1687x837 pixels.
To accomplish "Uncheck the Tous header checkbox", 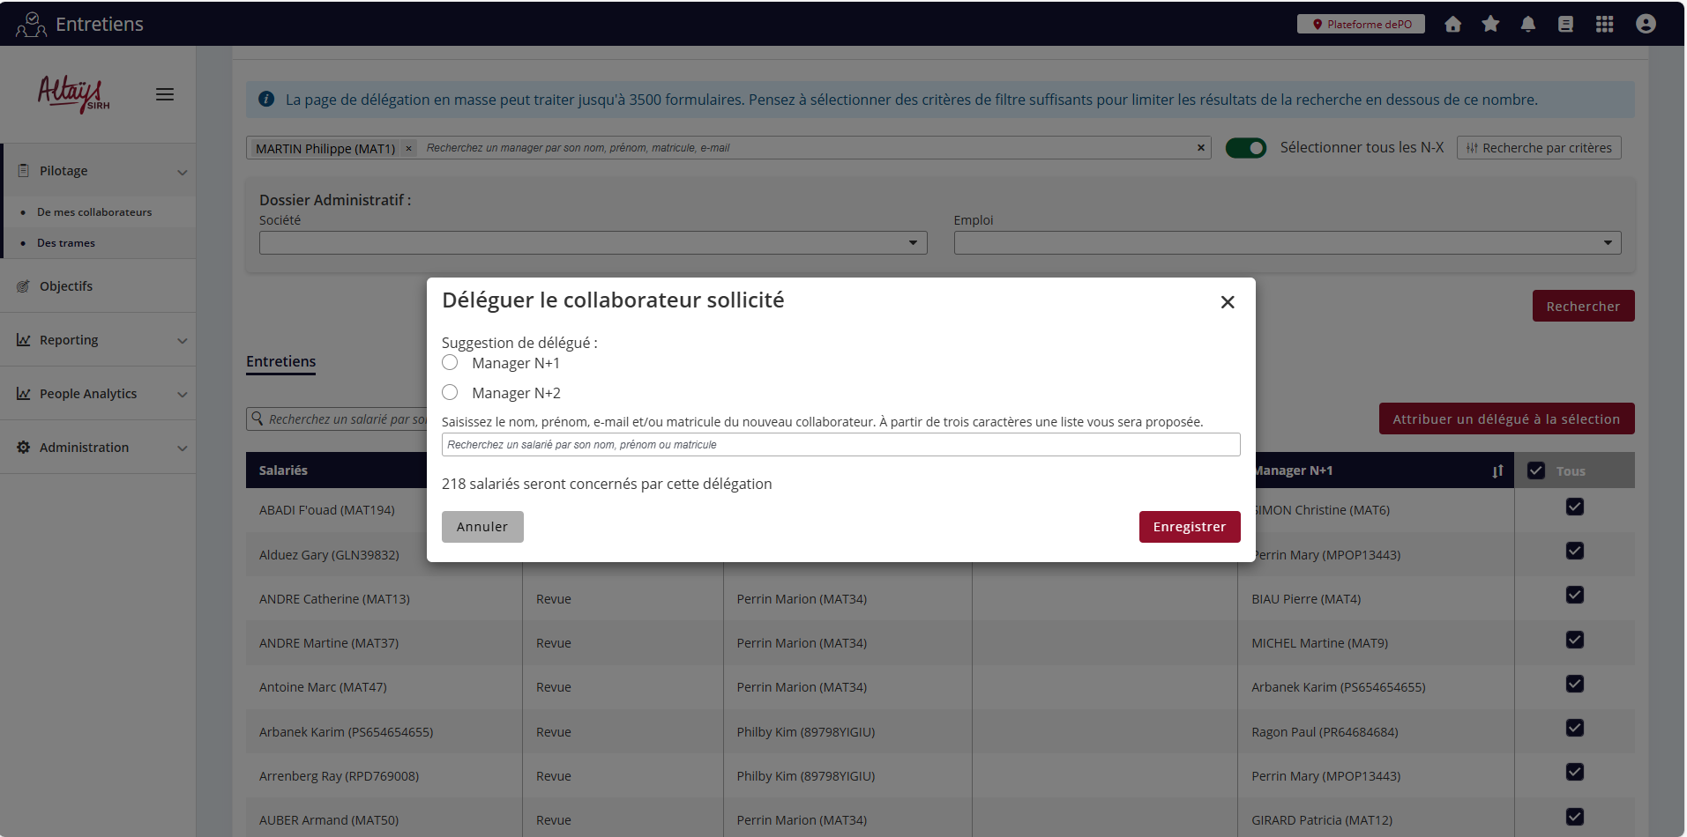I will (1536, 470).
